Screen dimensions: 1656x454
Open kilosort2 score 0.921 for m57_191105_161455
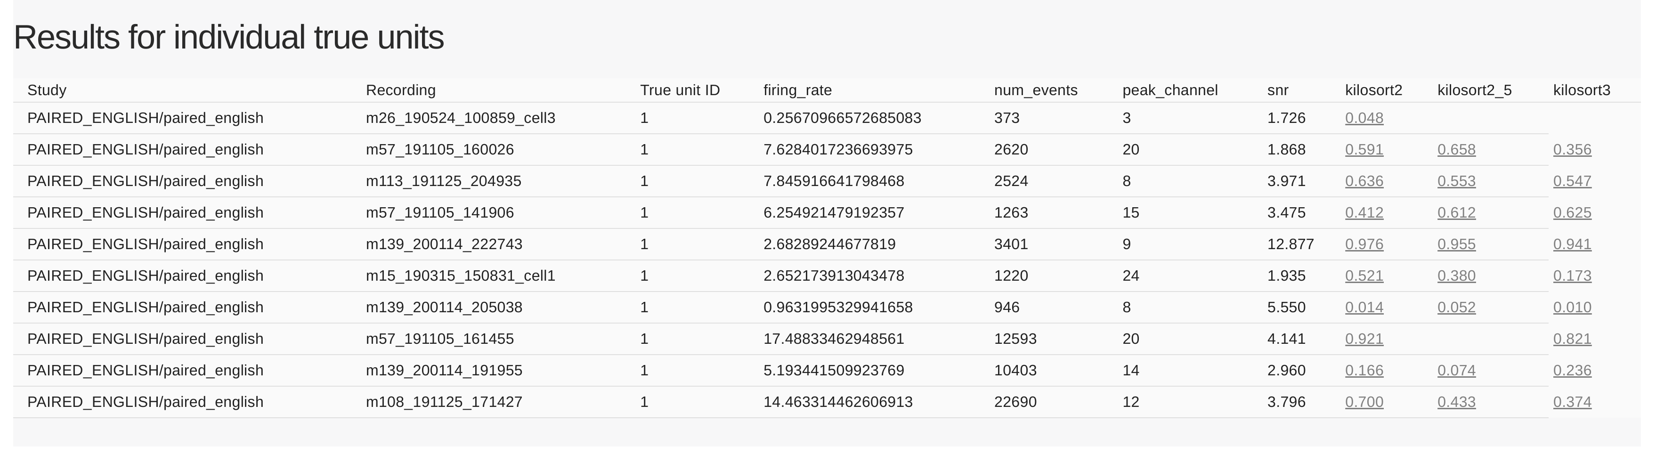[1364, 338]
